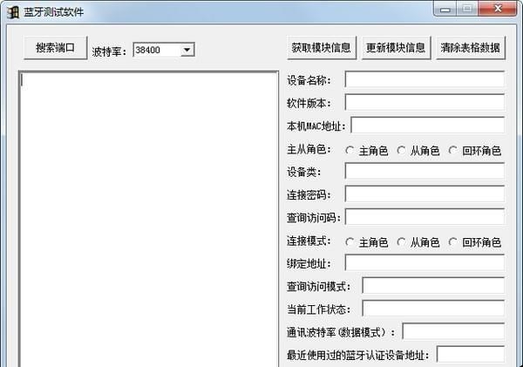
Task: Minimize the 蓝牙测试软件 window
Action: (445, 10)
